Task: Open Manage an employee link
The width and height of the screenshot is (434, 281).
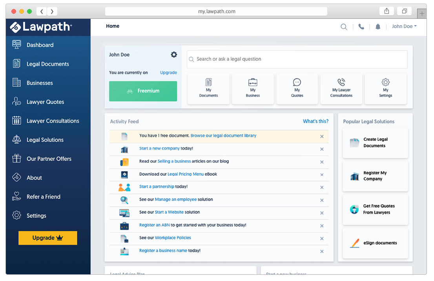Action: 176,199
